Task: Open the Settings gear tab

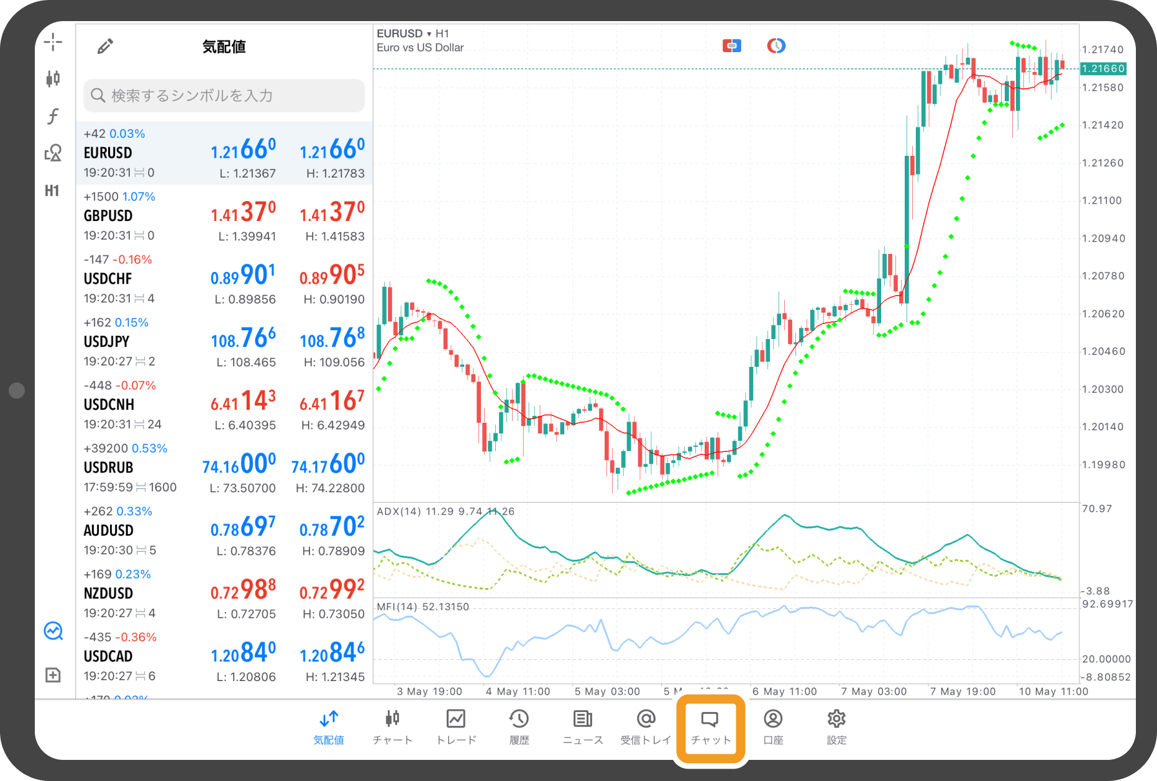Action: pos(836,728)
